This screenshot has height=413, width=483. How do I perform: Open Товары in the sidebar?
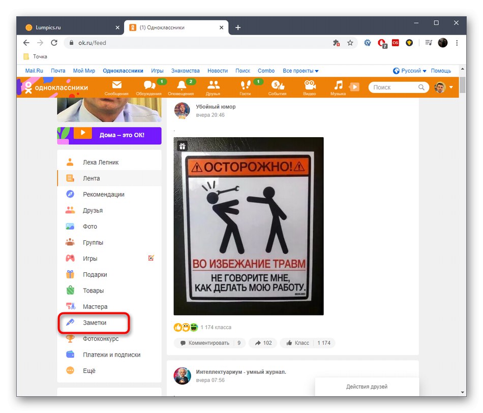click(109, 291)
